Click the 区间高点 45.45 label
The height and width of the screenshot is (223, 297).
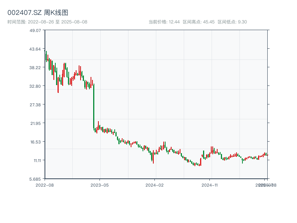199,22
